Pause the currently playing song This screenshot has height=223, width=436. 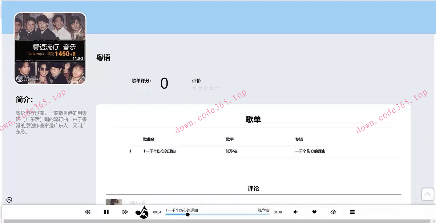(106, 212)
